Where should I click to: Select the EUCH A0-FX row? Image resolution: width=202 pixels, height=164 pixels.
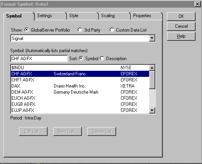click(80, 98)
